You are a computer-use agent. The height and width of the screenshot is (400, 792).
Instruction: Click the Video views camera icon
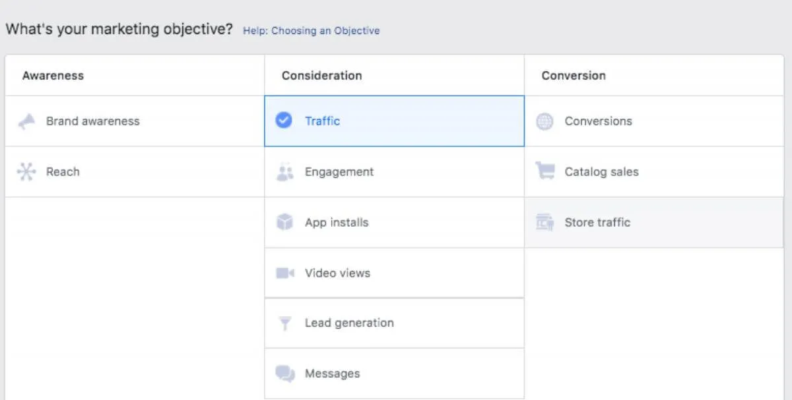284,273
